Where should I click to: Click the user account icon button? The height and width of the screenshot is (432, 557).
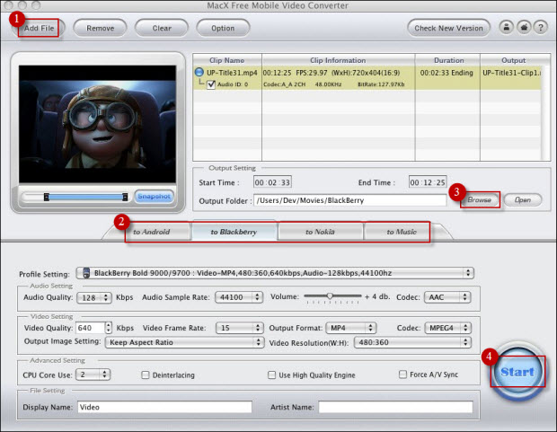tap(506, 27)
